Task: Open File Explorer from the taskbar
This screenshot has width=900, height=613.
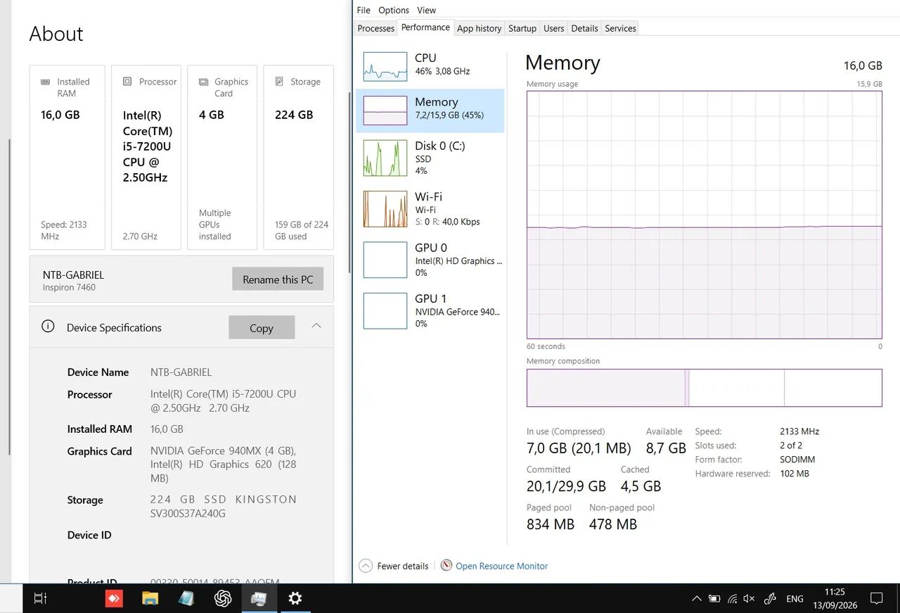Action: [x=150, y=598]
